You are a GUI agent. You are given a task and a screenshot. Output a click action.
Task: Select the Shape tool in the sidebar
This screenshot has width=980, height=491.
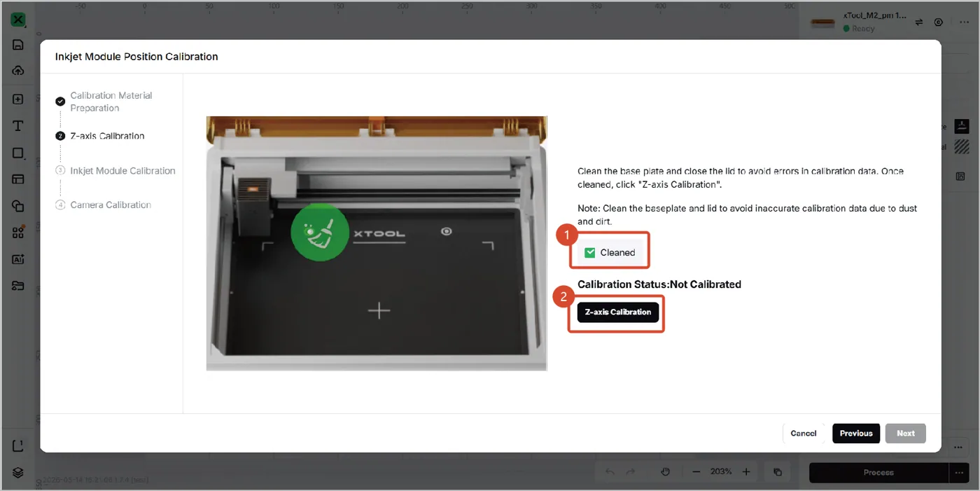pos(18,153)
